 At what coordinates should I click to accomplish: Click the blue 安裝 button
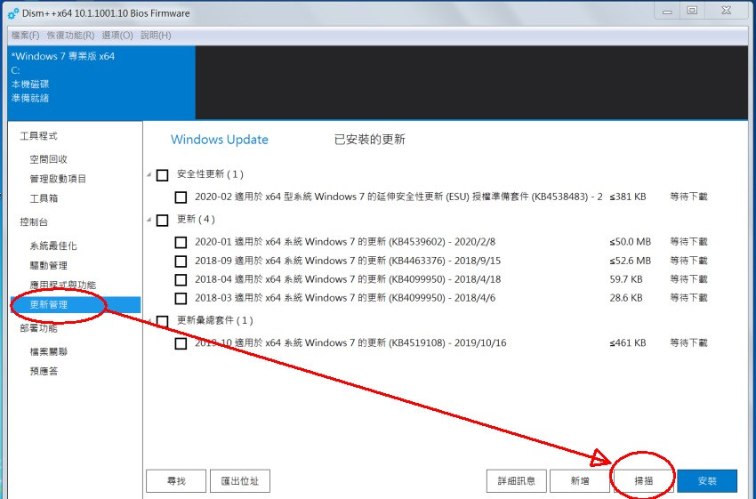pyautogui.click(x=707, y=480)
